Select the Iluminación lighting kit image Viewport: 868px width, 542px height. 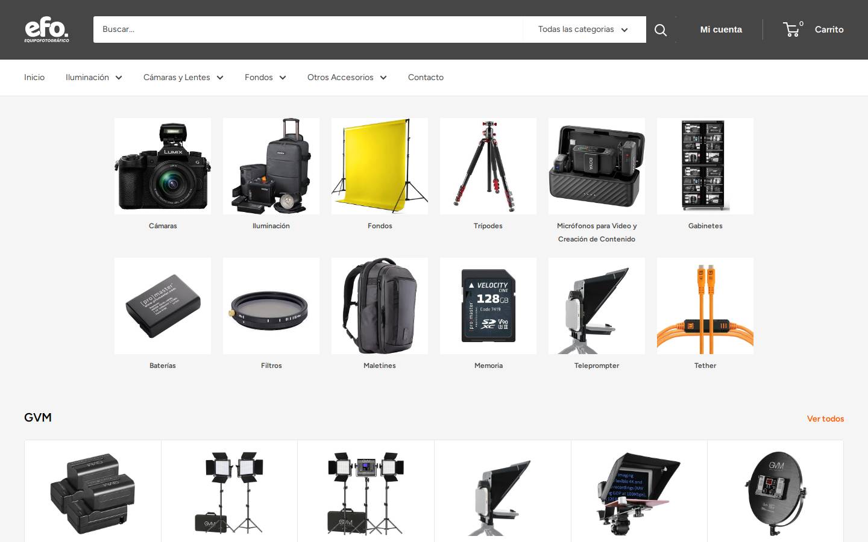271,166
